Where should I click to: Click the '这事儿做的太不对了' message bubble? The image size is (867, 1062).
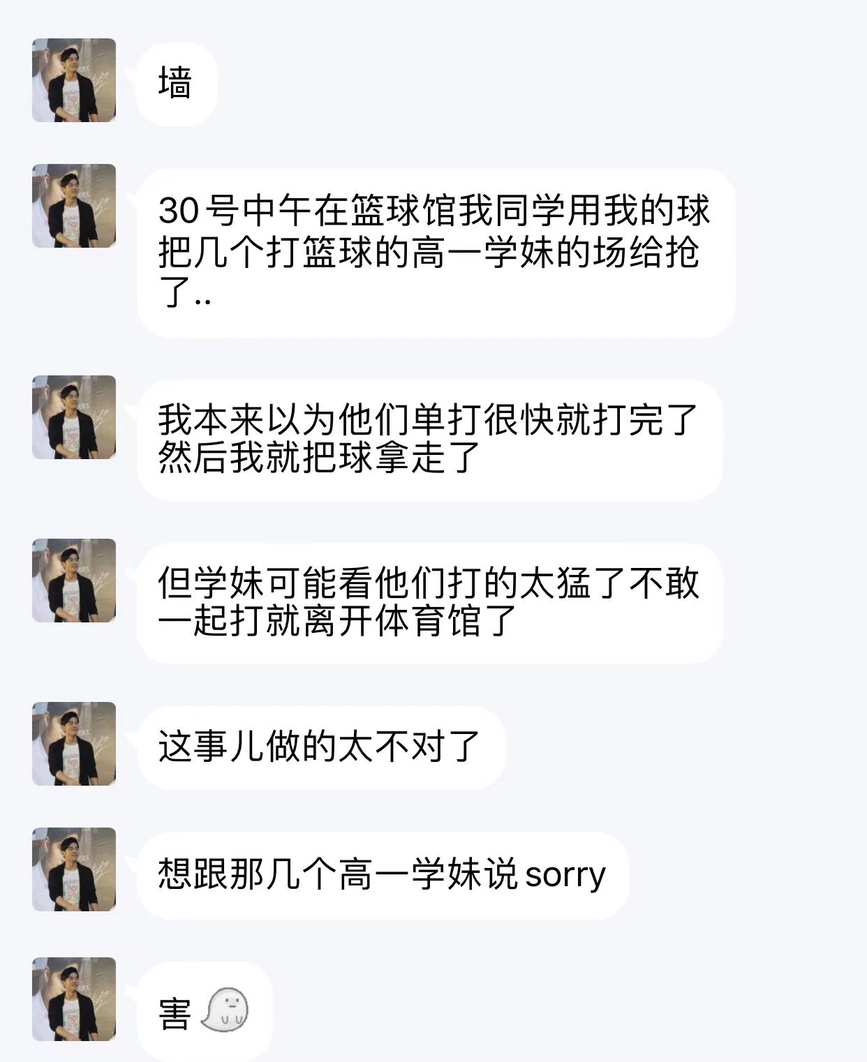[320, 747]
